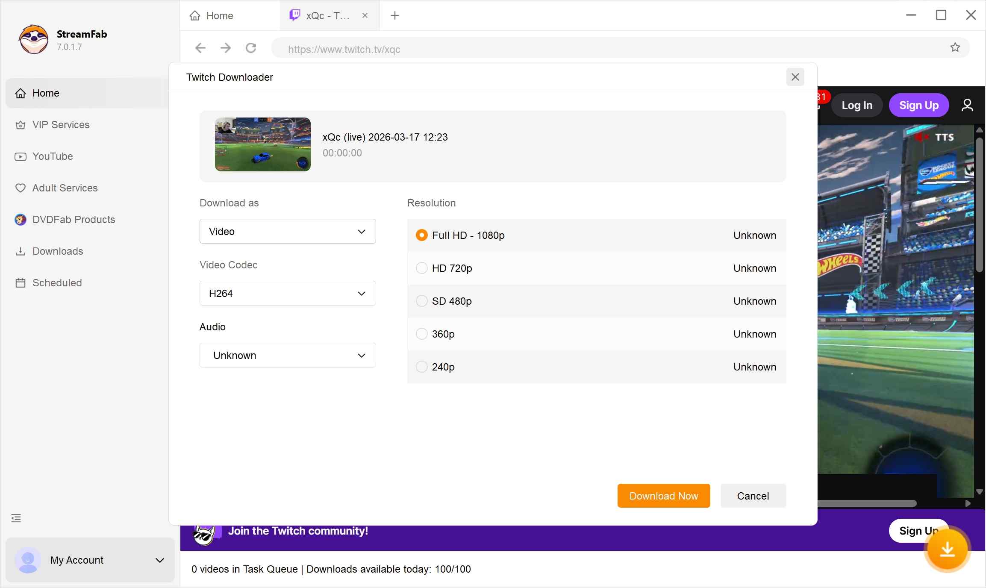Viewport: 986px width, 588px height.
Task: Open the VIP Services section
Action: click(61, 125)
